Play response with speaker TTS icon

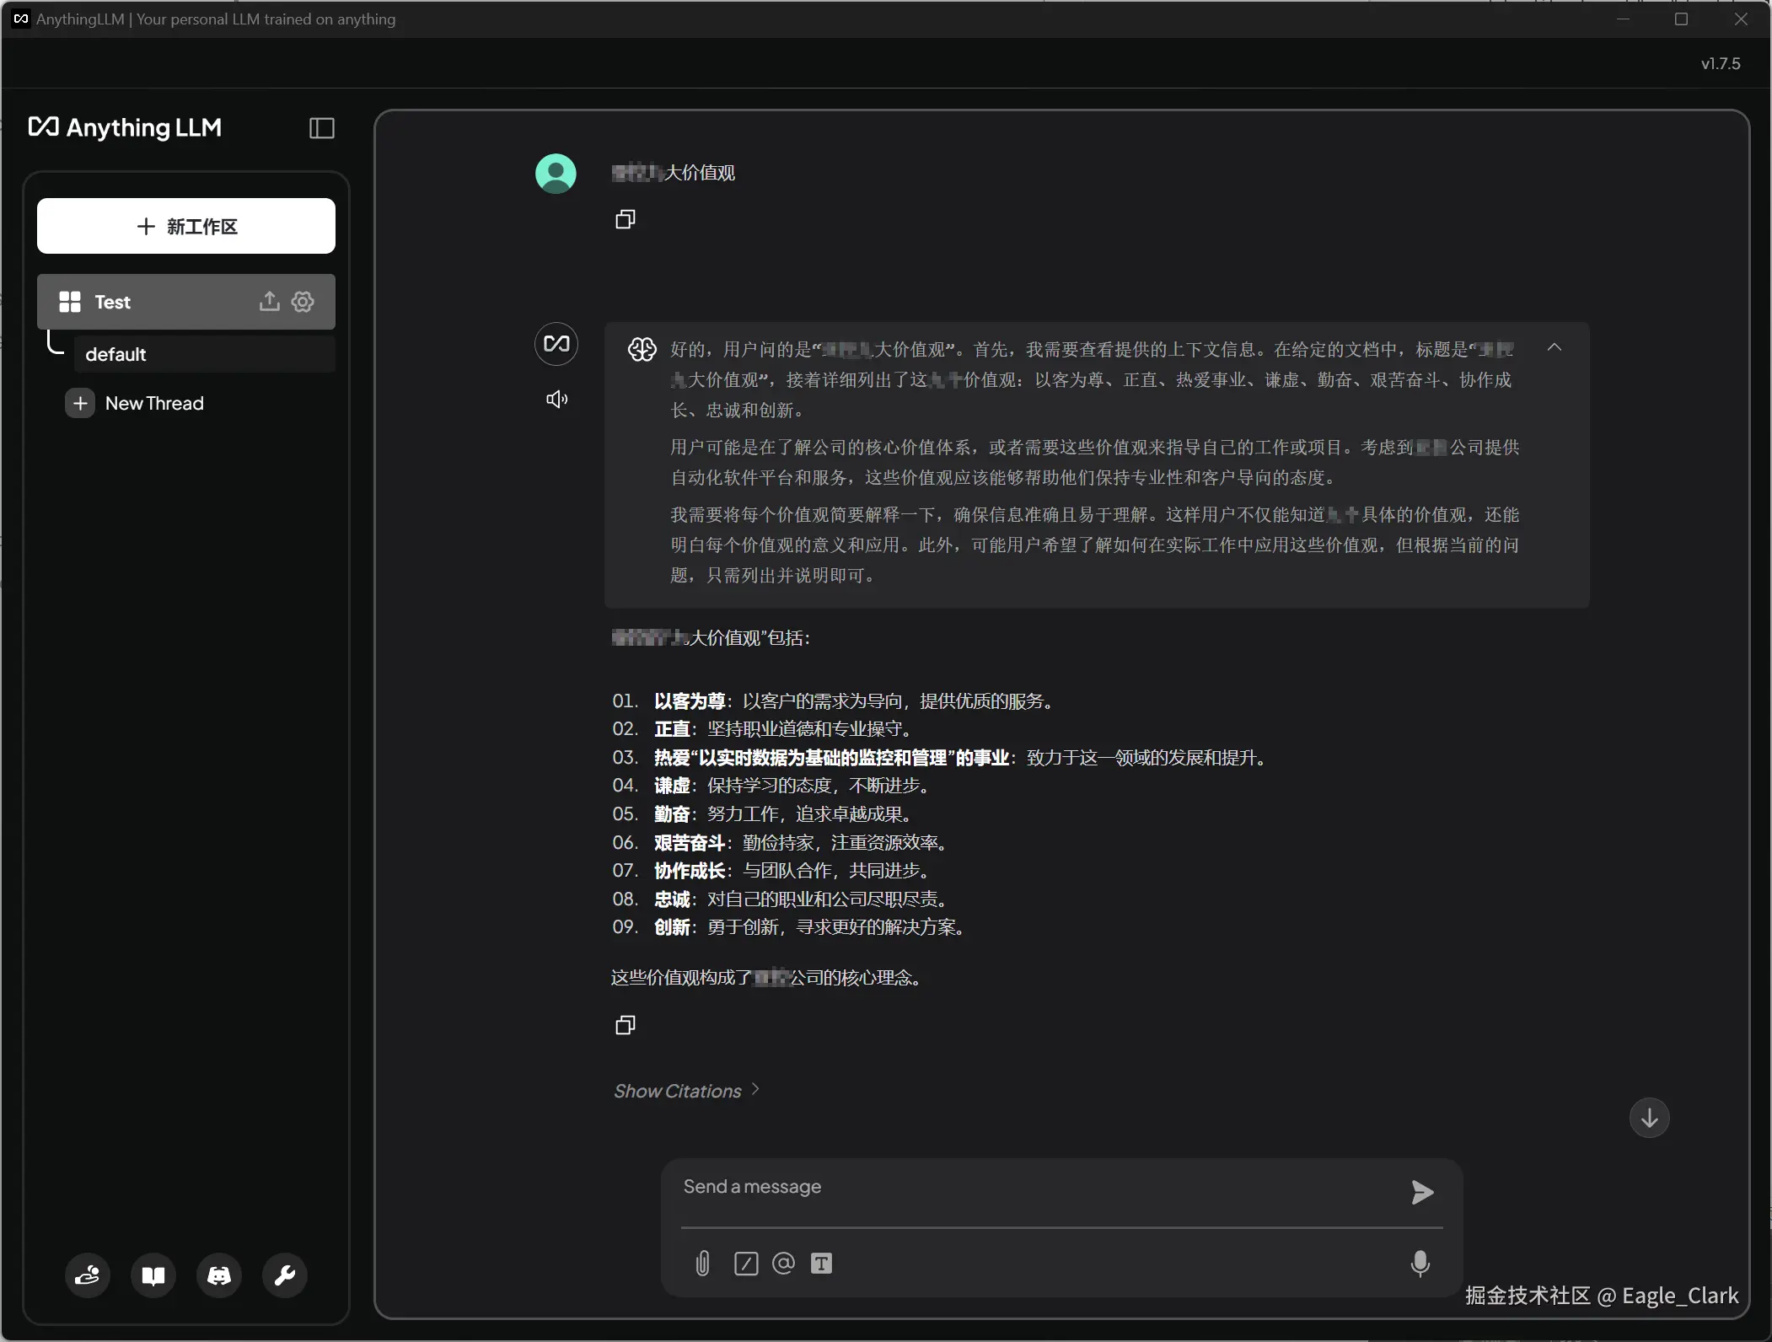pos(556,399)
